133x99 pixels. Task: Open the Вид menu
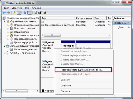click(27, 8)
